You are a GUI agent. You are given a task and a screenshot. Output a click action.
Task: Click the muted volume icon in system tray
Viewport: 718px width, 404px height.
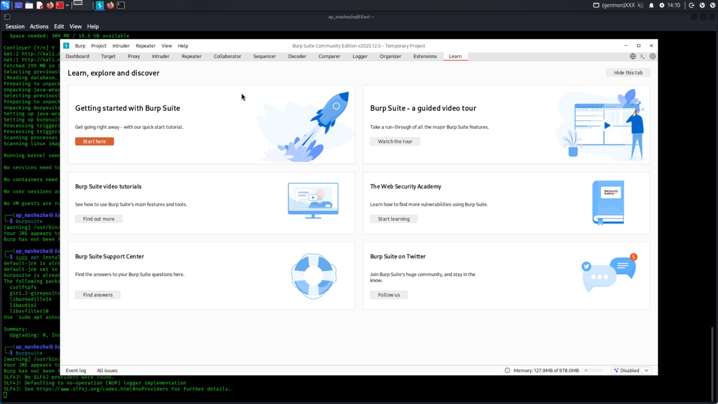(x=640, y=5)
